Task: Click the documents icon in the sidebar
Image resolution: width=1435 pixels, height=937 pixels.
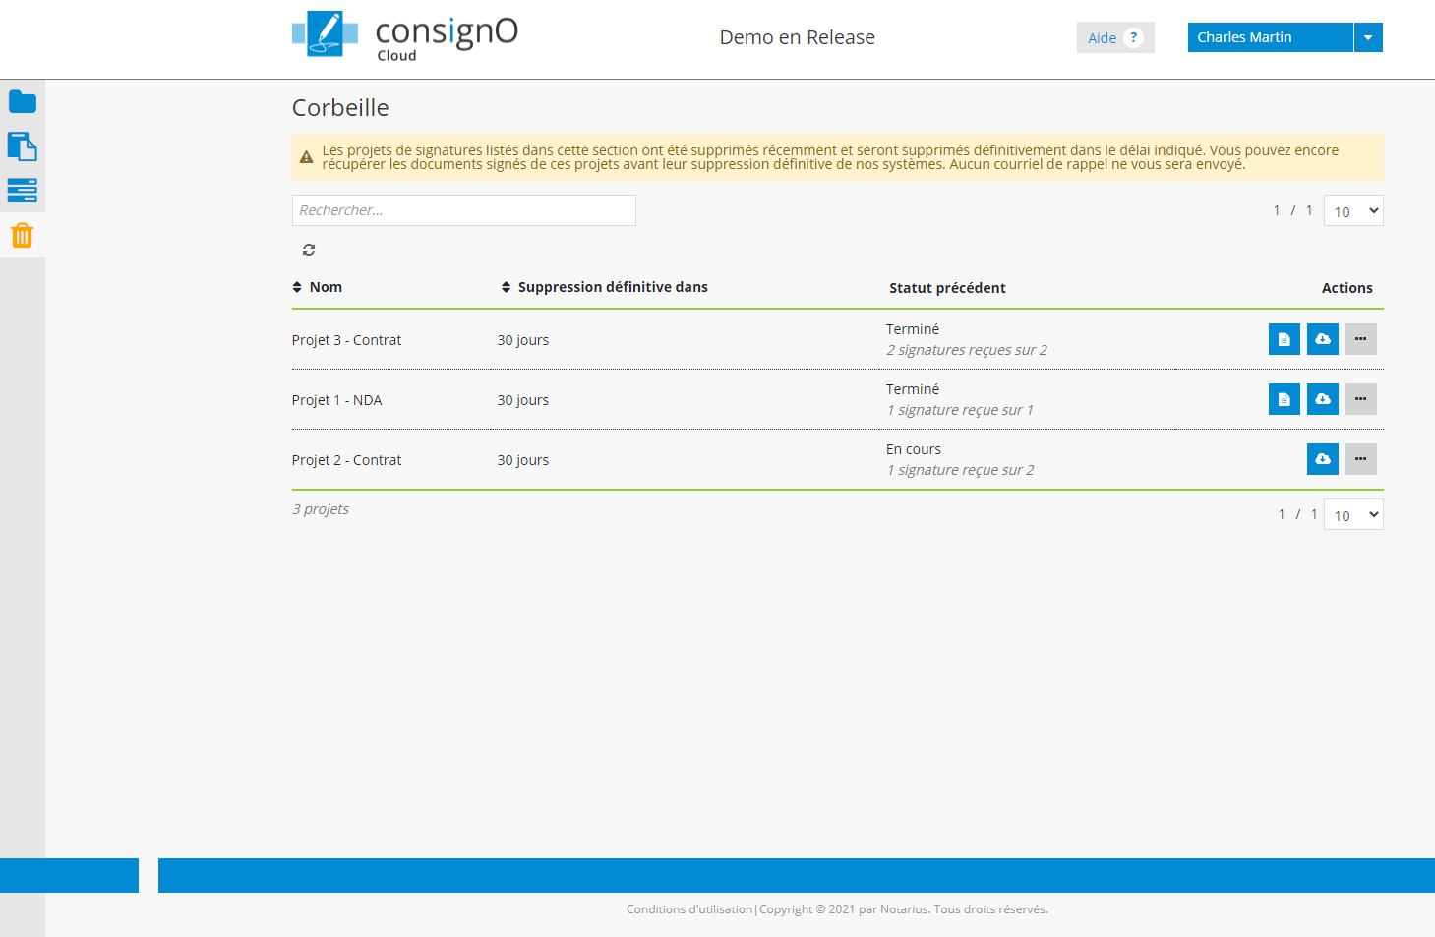Action: pos(22,146)
